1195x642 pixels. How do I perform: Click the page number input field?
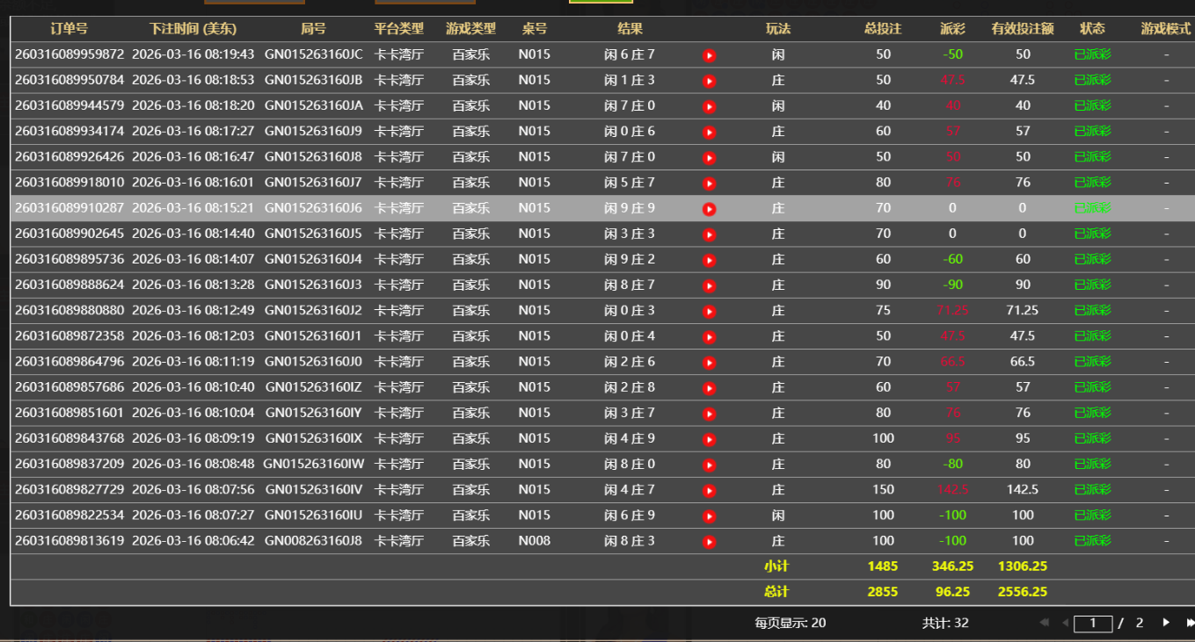[1093, 624]
